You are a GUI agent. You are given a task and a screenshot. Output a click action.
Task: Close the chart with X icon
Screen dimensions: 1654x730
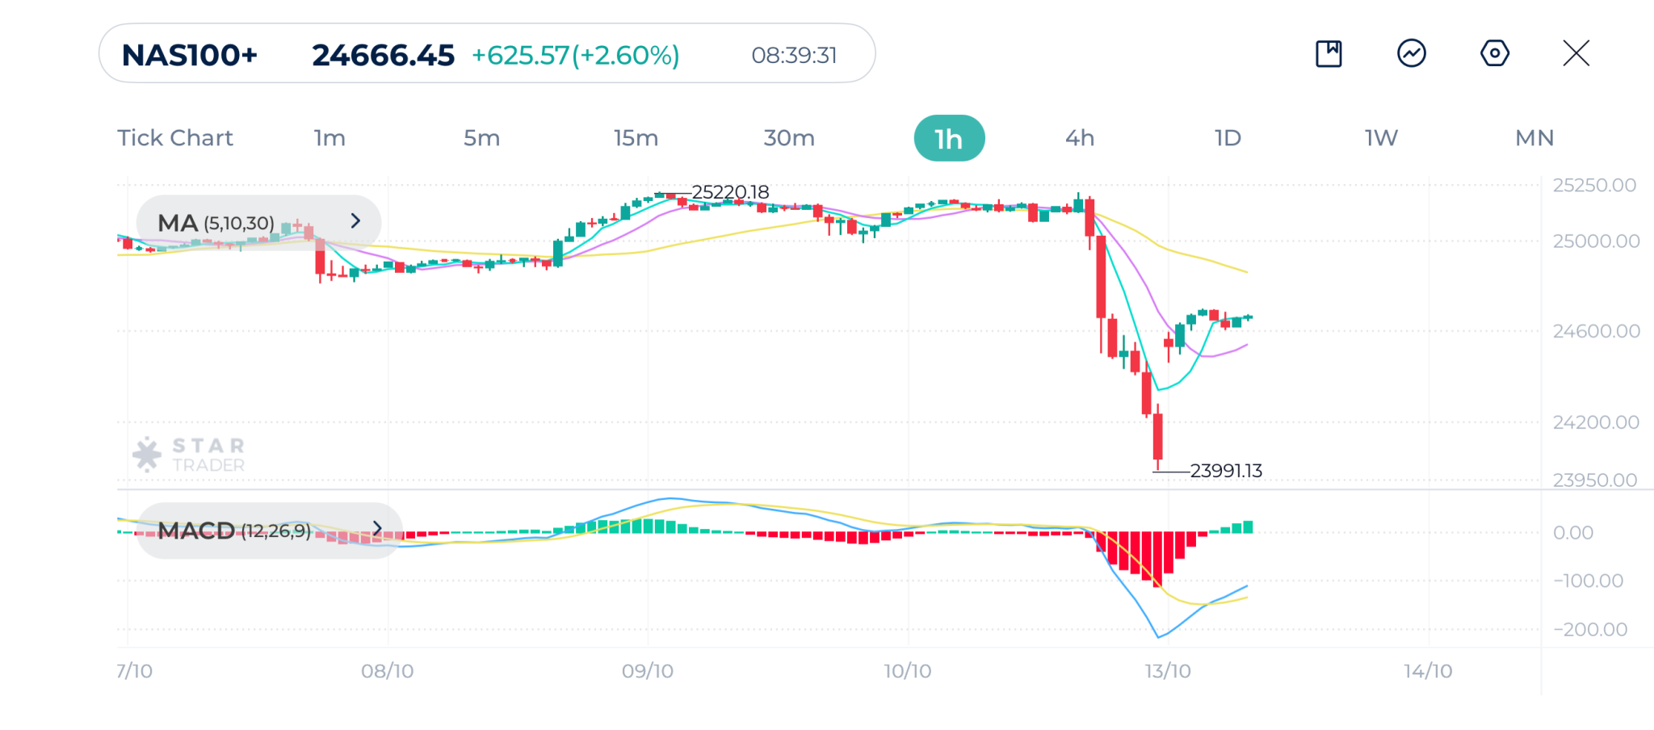[x=1576, y=54]
